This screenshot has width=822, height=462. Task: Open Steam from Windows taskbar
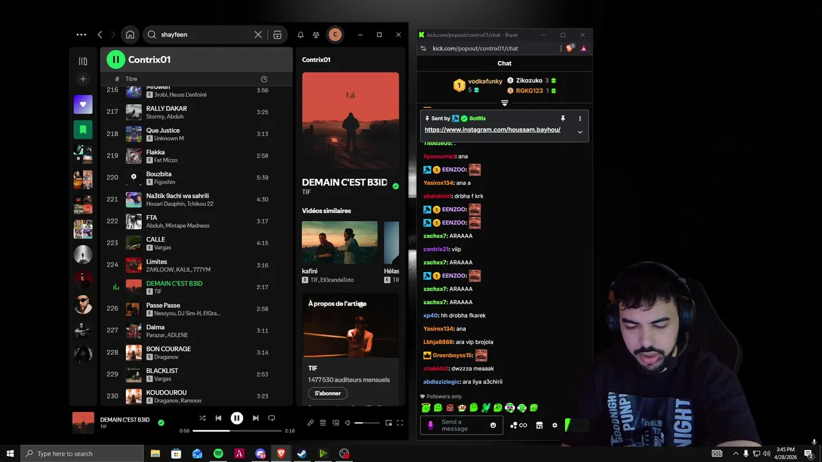[302, 454]
